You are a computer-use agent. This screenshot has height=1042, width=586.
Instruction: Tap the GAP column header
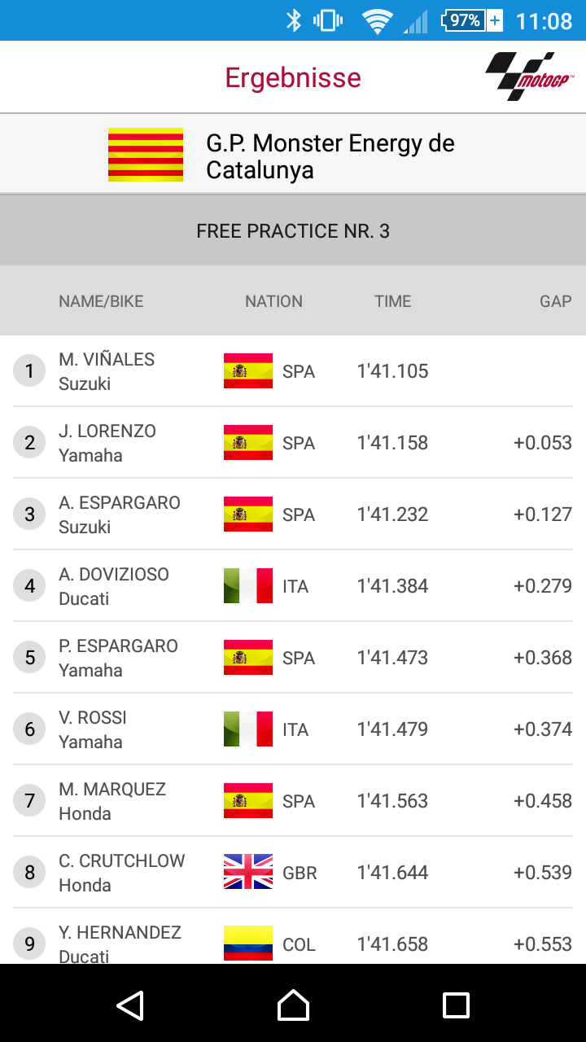[x=555, y=301]
